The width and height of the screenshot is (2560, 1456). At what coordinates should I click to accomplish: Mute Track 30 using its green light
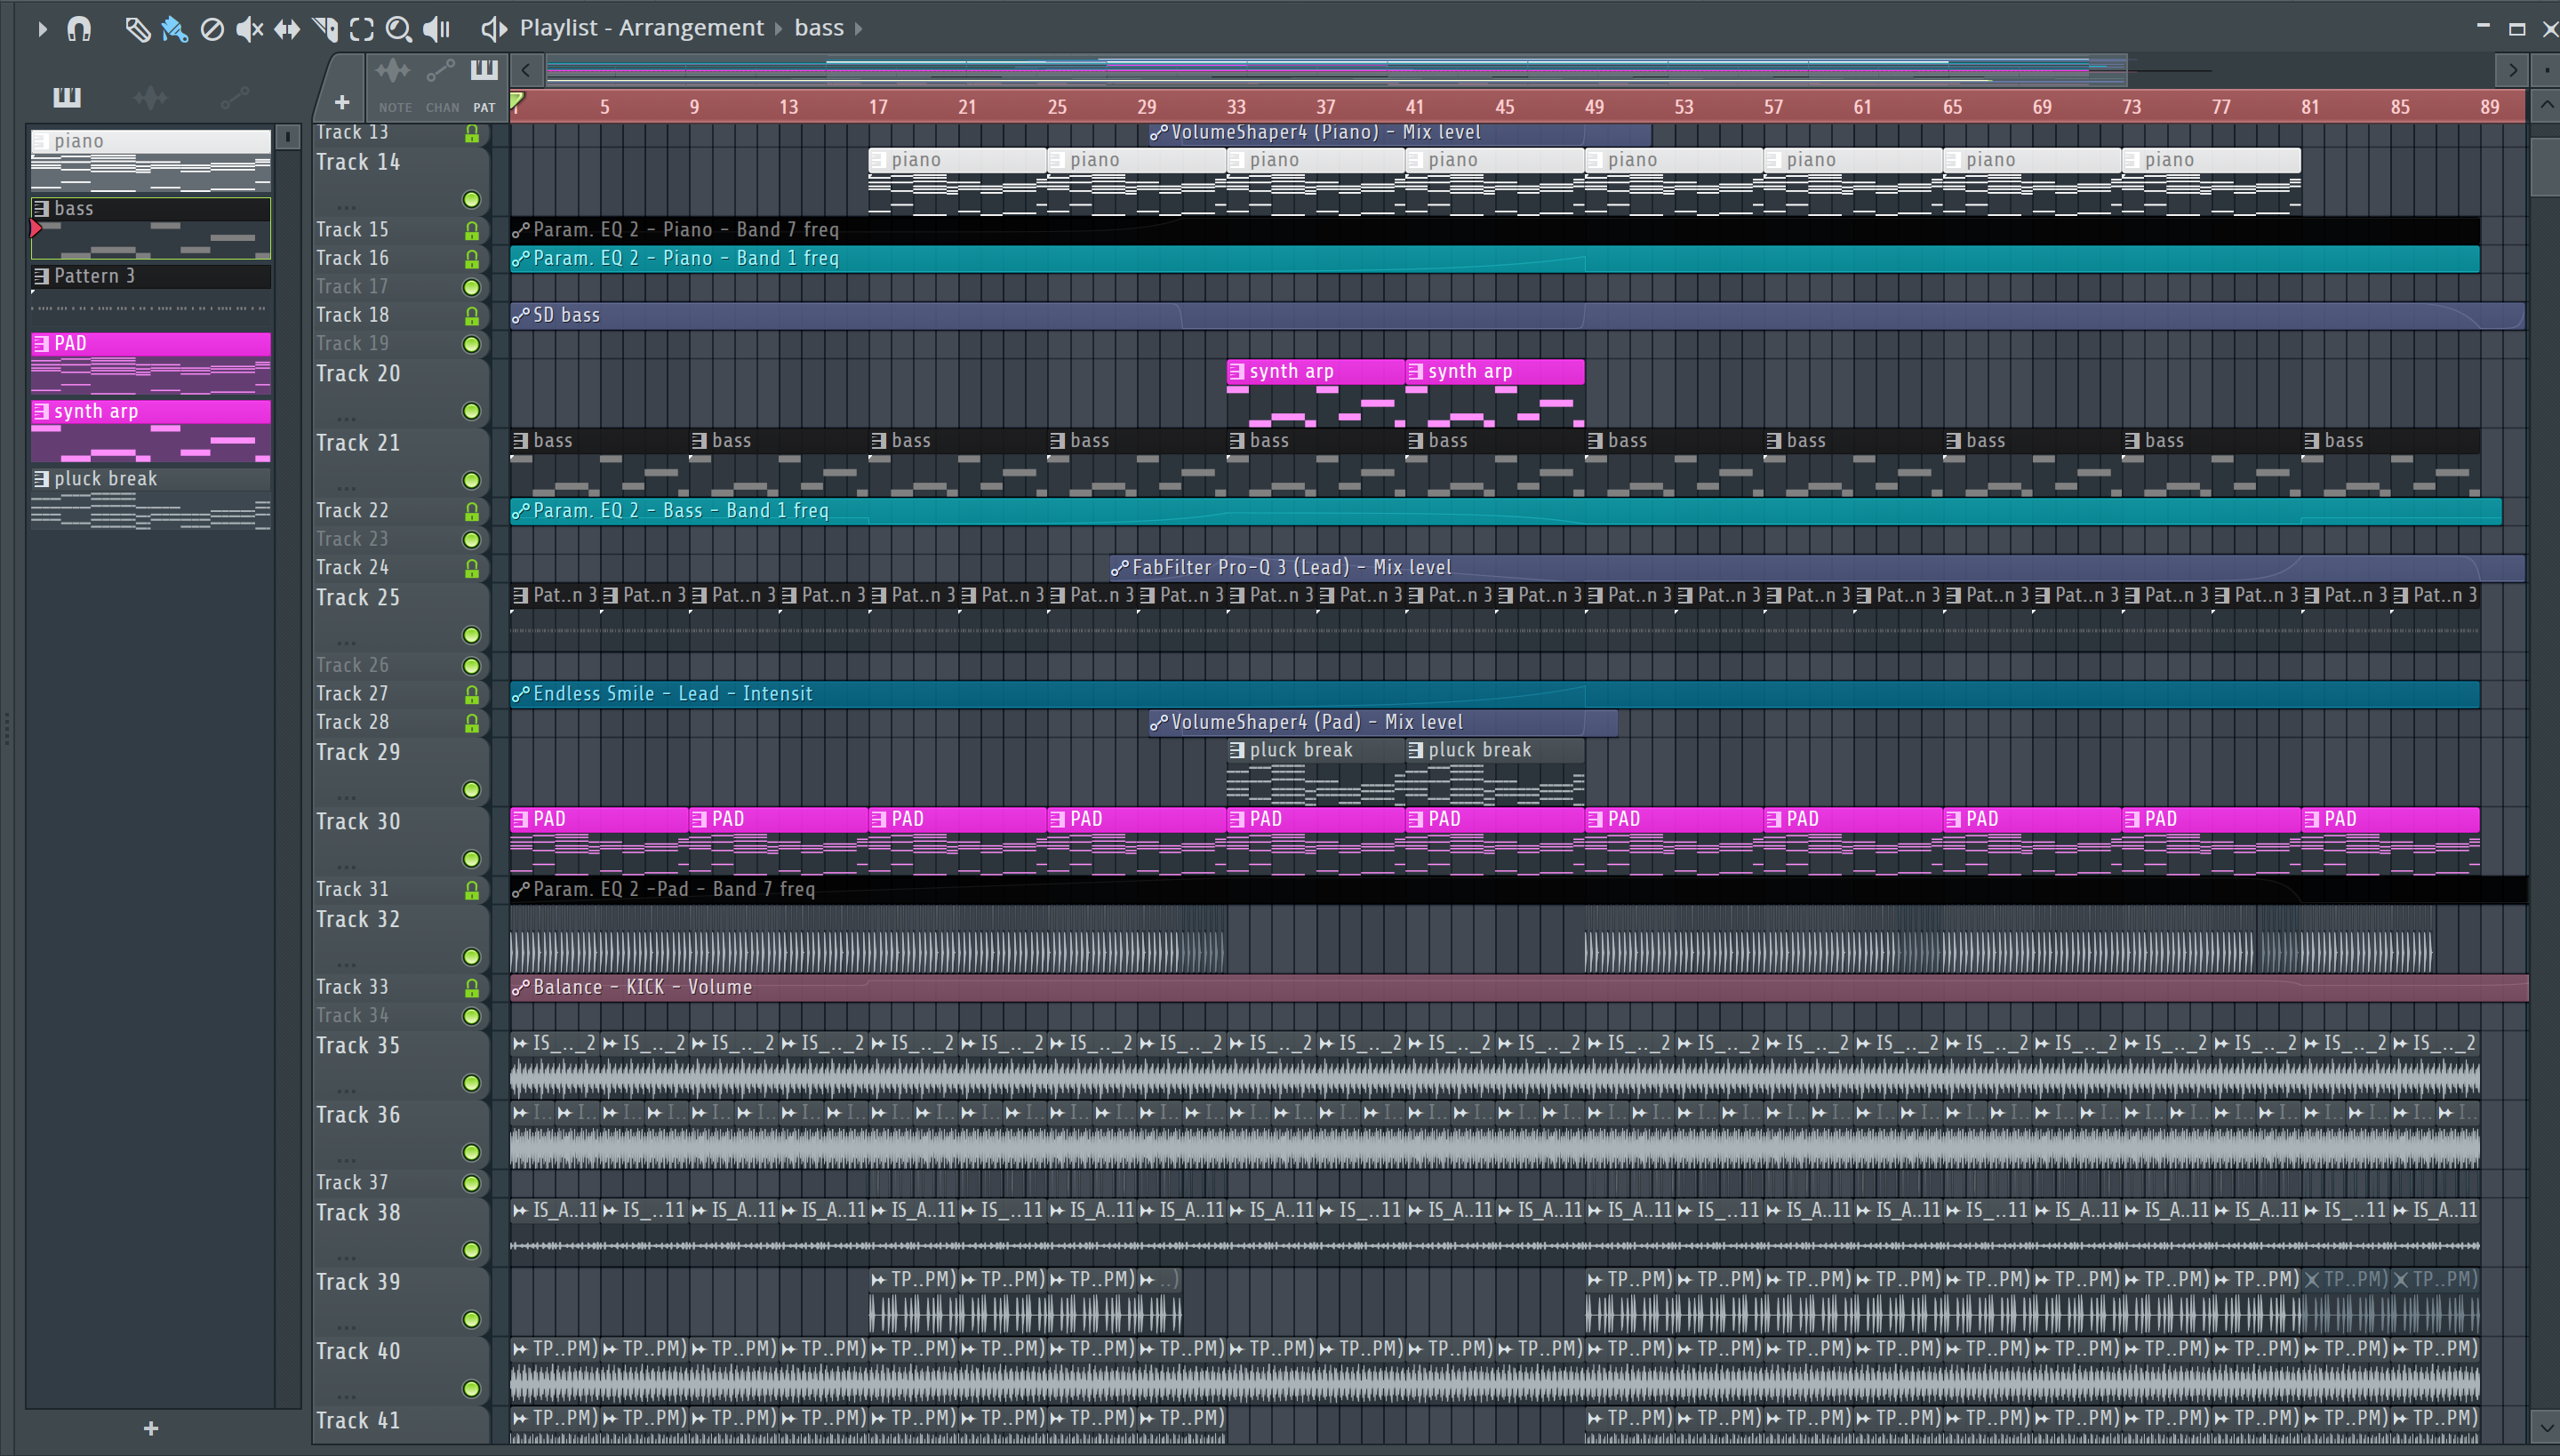(x=471, y=859)
